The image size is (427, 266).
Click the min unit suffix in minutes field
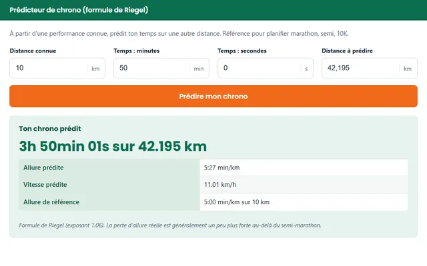(x=199, y=68)
